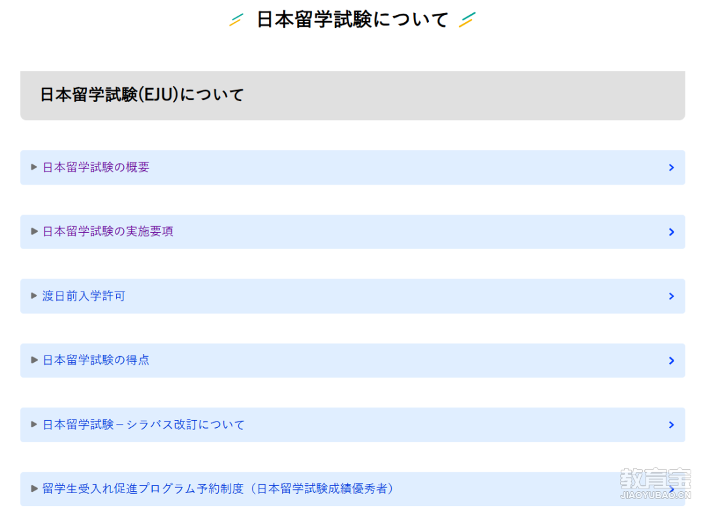Click the chevron arrow in the 日本留学試験の実施要項 row

pyautogui.click(x=671, y=232)
